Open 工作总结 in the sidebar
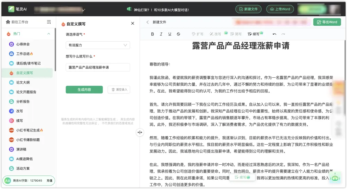The width and height of the screenshot is (347, 189). [x=24, y=54]
